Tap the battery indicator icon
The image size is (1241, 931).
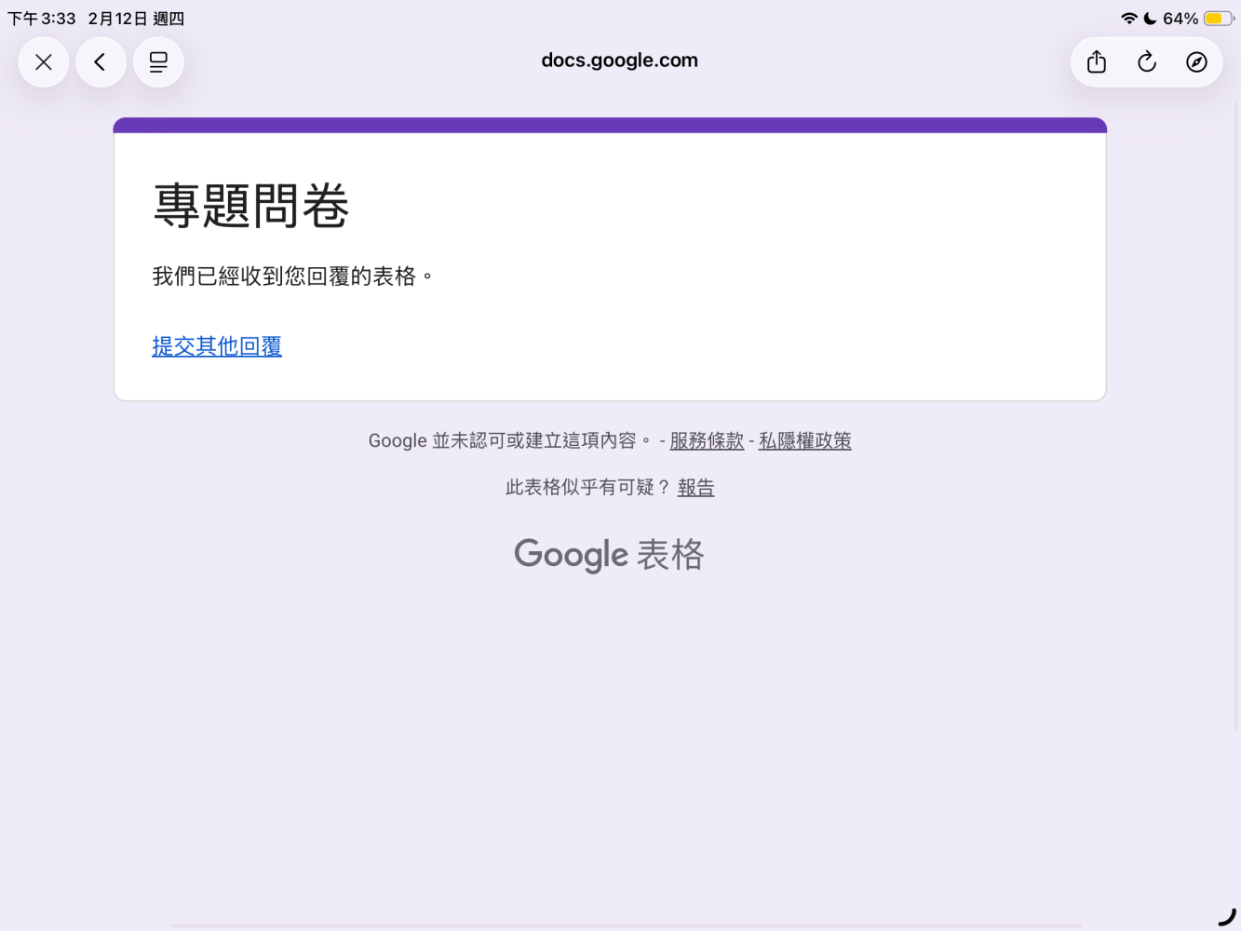[1219, 19]
